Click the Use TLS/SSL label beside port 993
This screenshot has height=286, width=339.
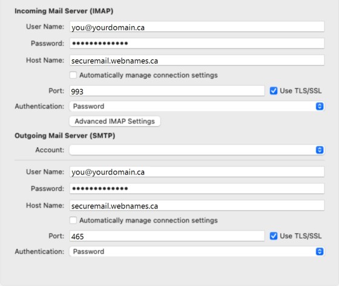click(x=301, y=91)
